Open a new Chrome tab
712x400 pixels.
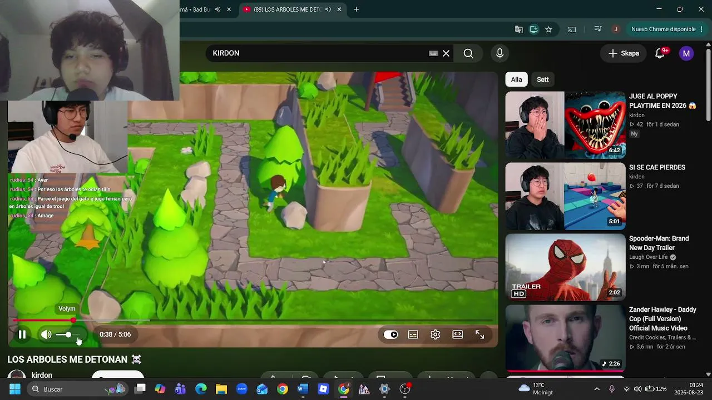click(357, 9)
